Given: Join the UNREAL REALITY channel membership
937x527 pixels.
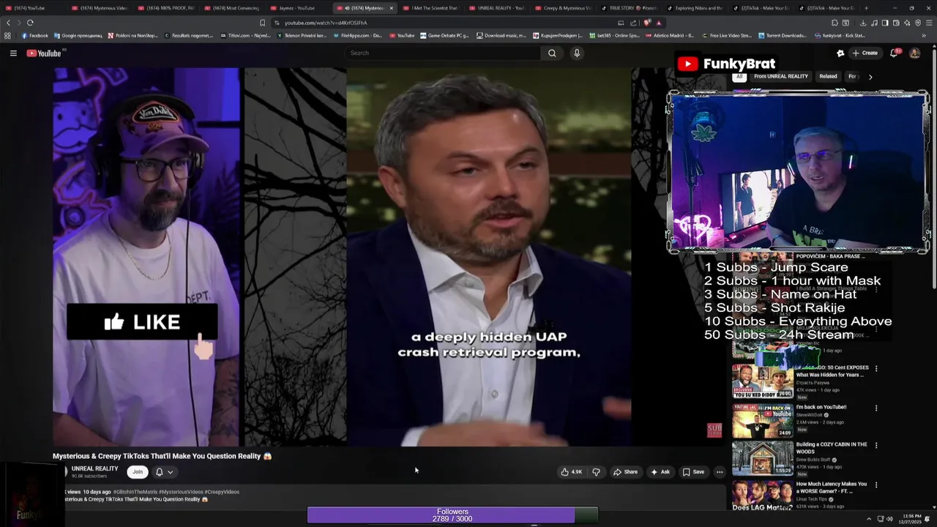Looking at the screenshot, I should click(138, 472).
